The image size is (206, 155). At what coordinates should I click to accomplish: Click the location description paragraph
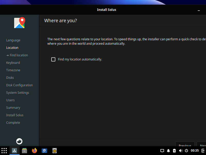click(127, 41)
